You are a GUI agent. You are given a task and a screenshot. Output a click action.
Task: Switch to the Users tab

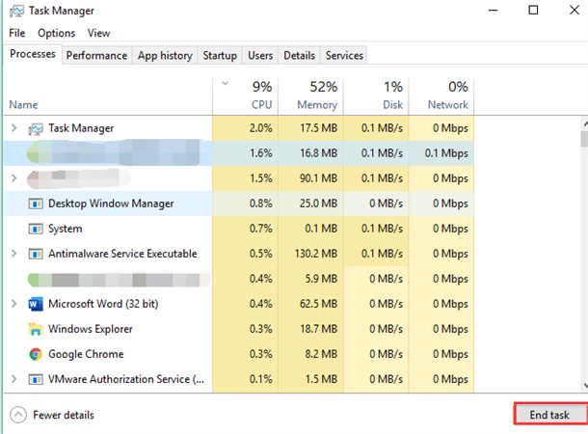coord(260,56)
